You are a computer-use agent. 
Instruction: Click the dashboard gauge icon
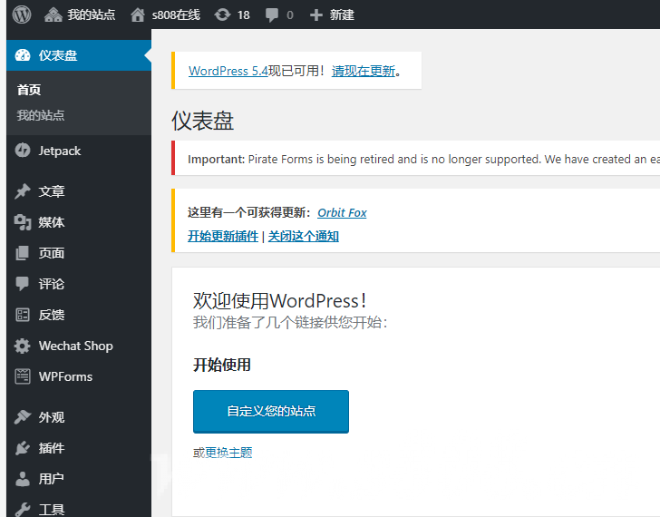[23, 55]
